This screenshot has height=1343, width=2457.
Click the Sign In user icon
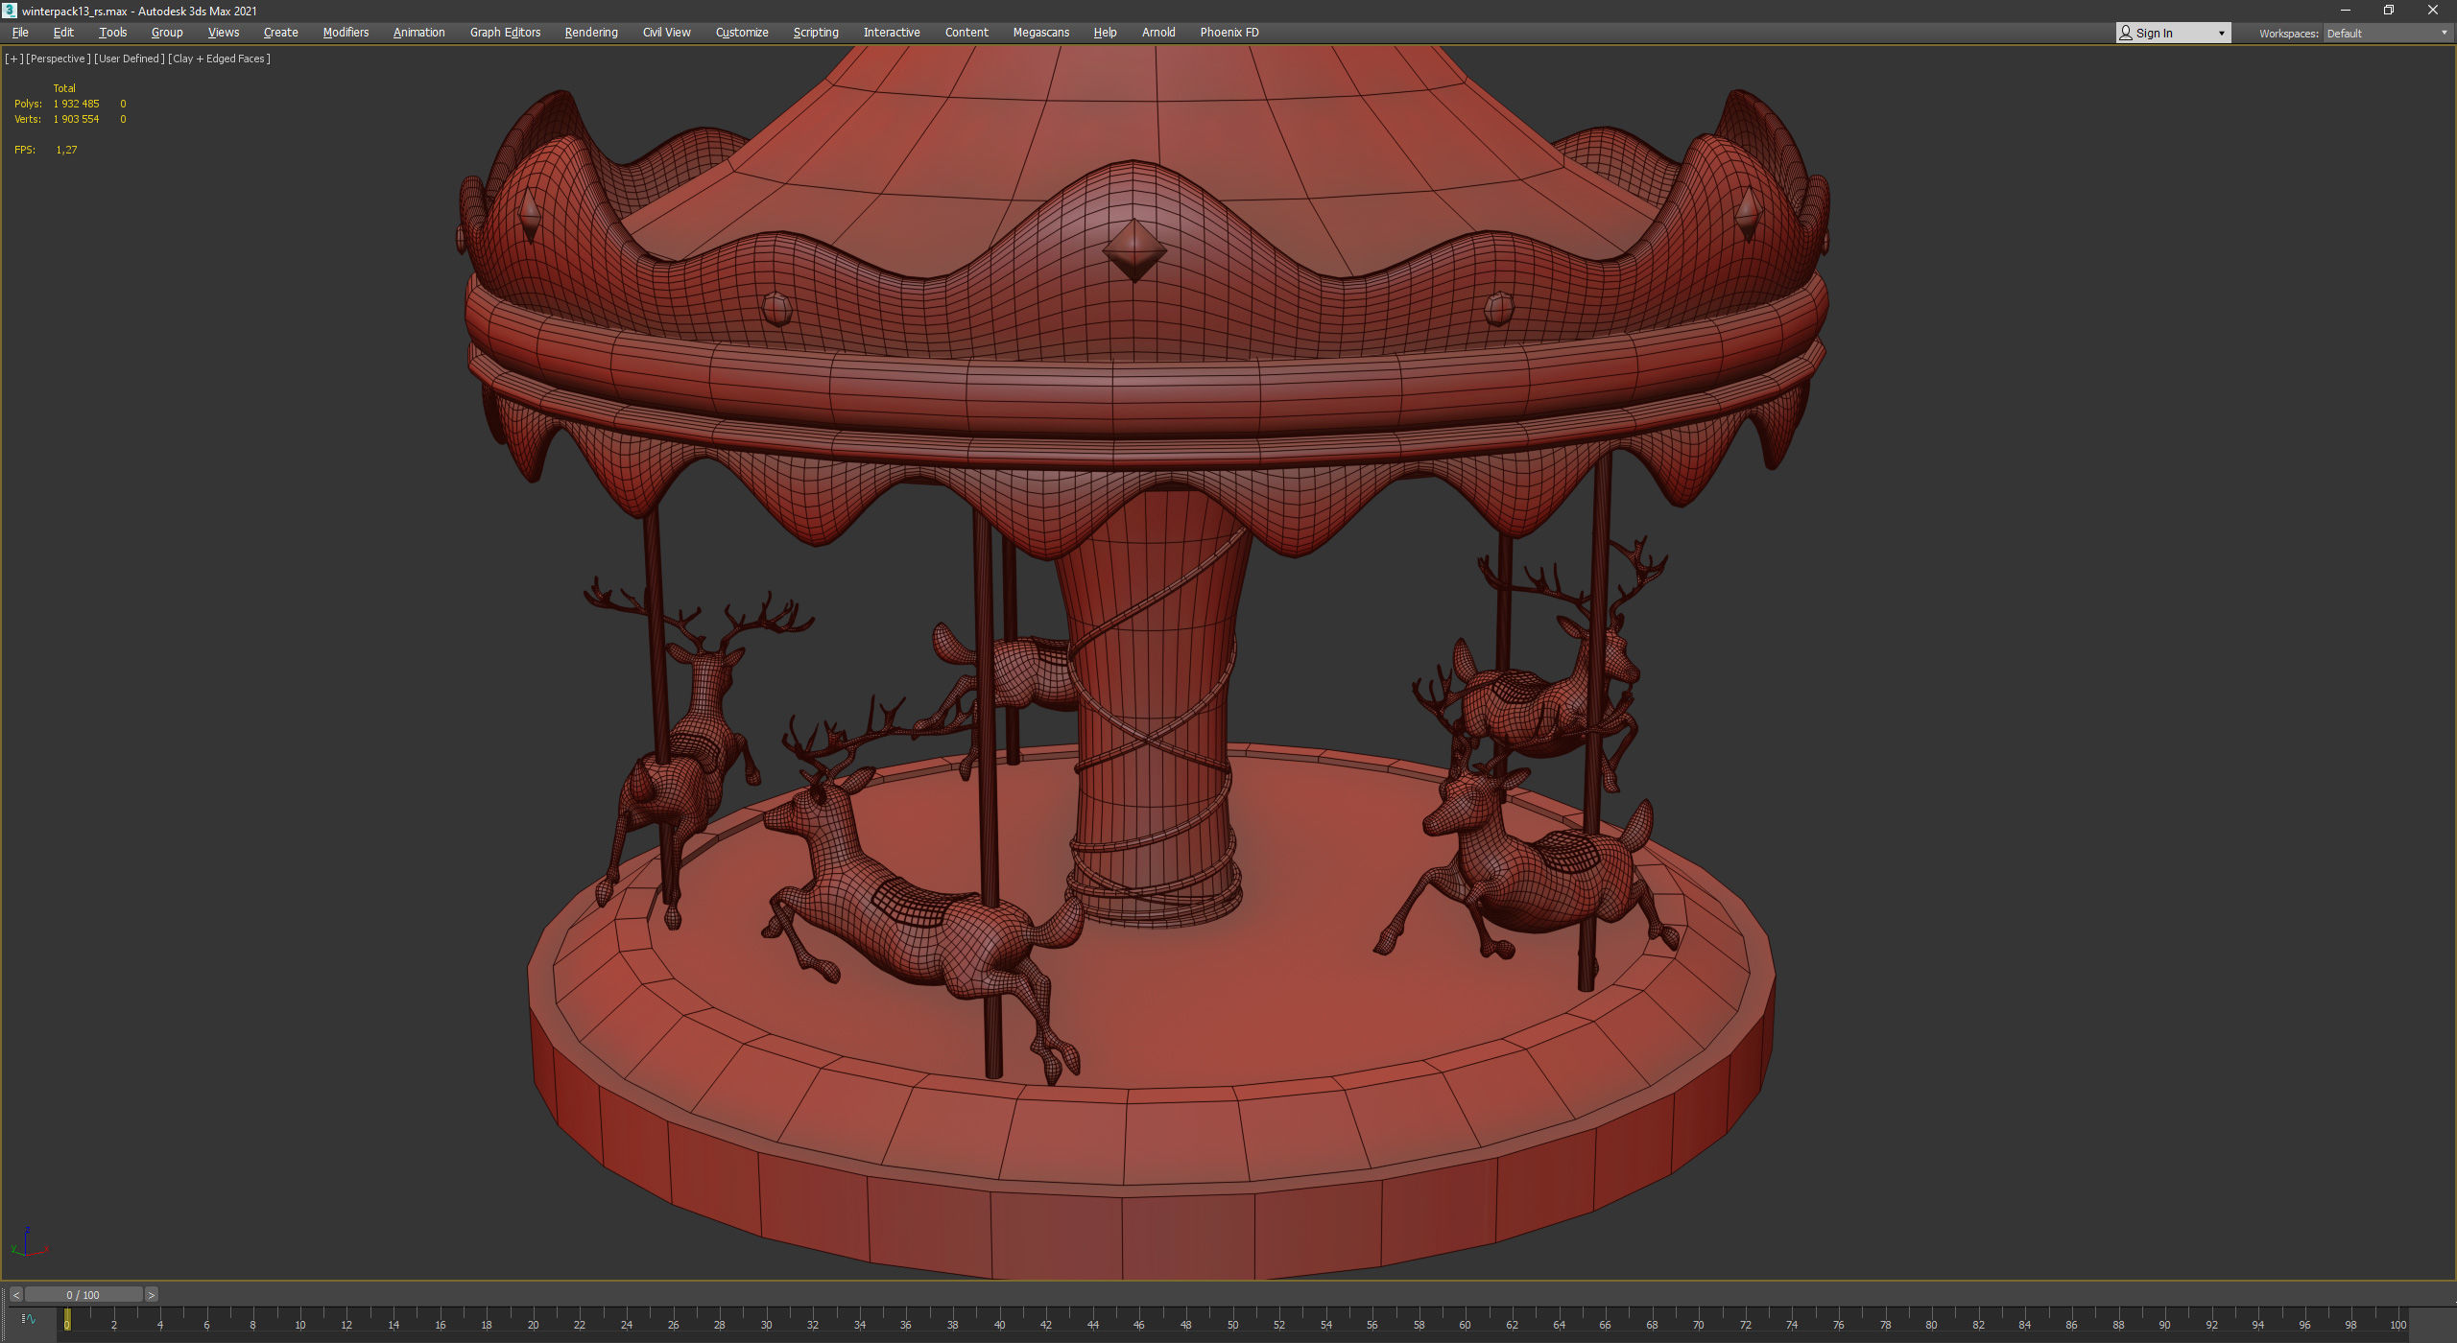[x=2126, y=33]
